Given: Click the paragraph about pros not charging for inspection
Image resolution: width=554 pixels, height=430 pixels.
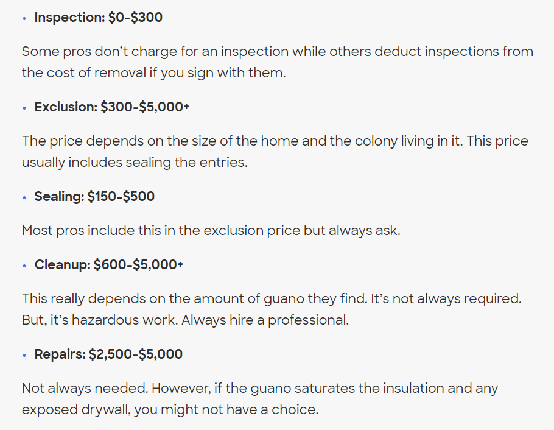Looking at the screenshot, I should 277,52.
